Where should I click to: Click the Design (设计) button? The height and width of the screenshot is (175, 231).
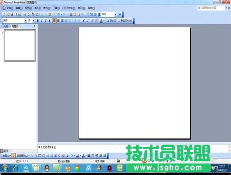112,20
